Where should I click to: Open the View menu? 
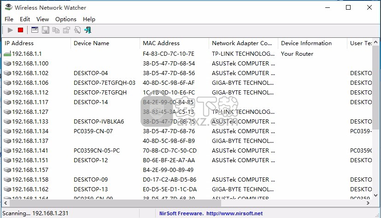point(42,19)
